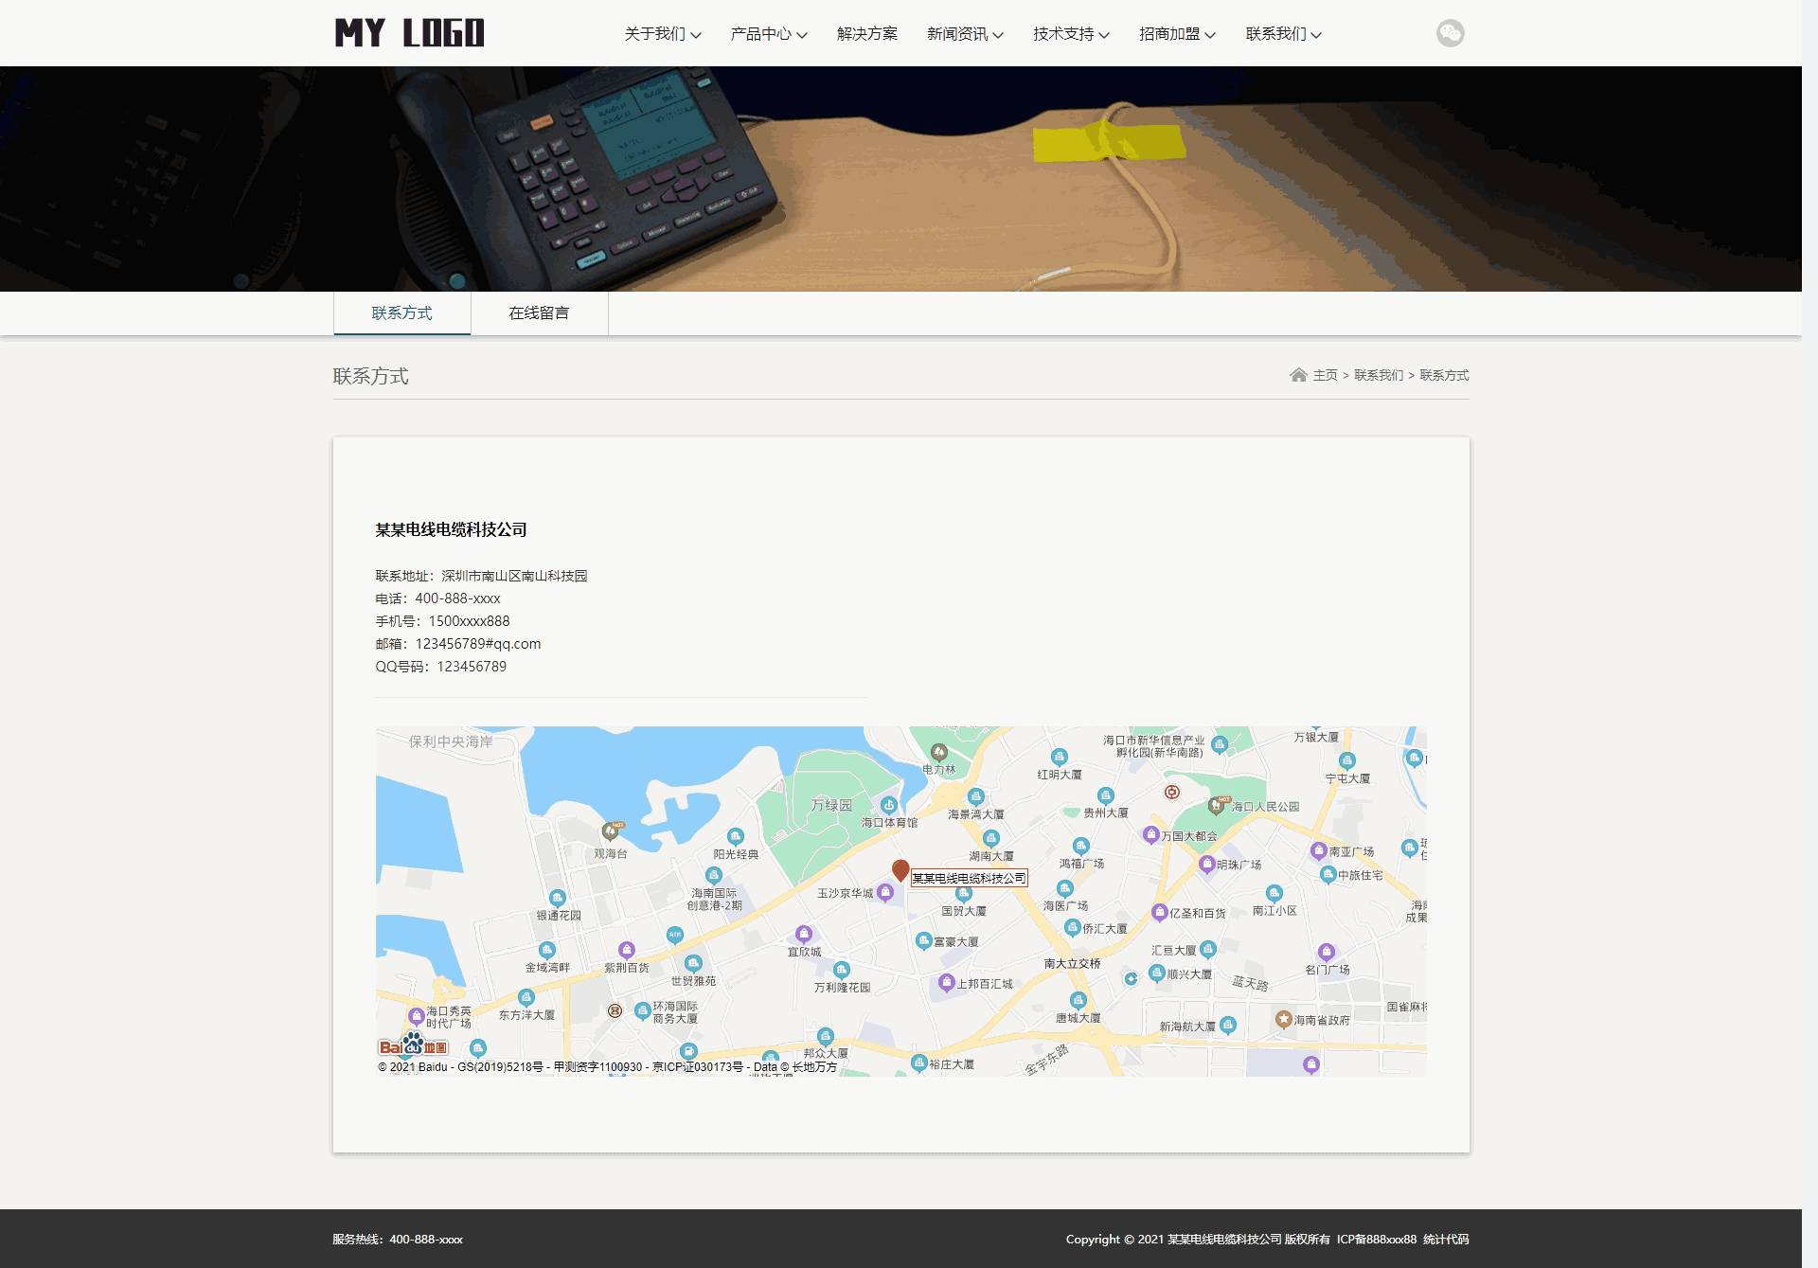
Task: Click company label popup on map
Action: tap(969, 878)
